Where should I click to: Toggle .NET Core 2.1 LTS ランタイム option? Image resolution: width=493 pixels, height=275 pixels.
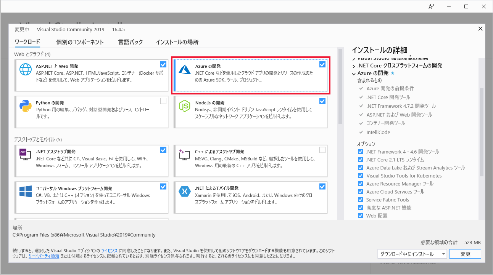(361, 160)
